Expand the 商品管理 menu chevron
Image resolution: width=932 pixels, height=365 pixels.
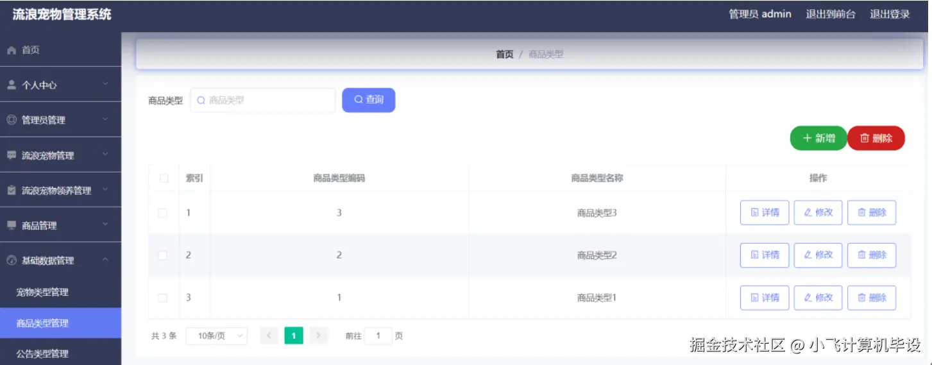[106, 225]
